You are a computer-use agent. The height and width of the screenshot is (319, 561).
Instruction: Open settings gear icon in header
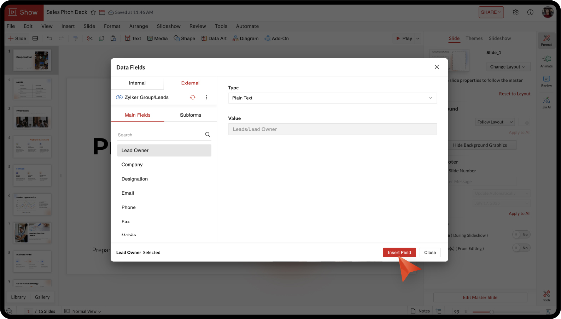[x=515, y=12]
